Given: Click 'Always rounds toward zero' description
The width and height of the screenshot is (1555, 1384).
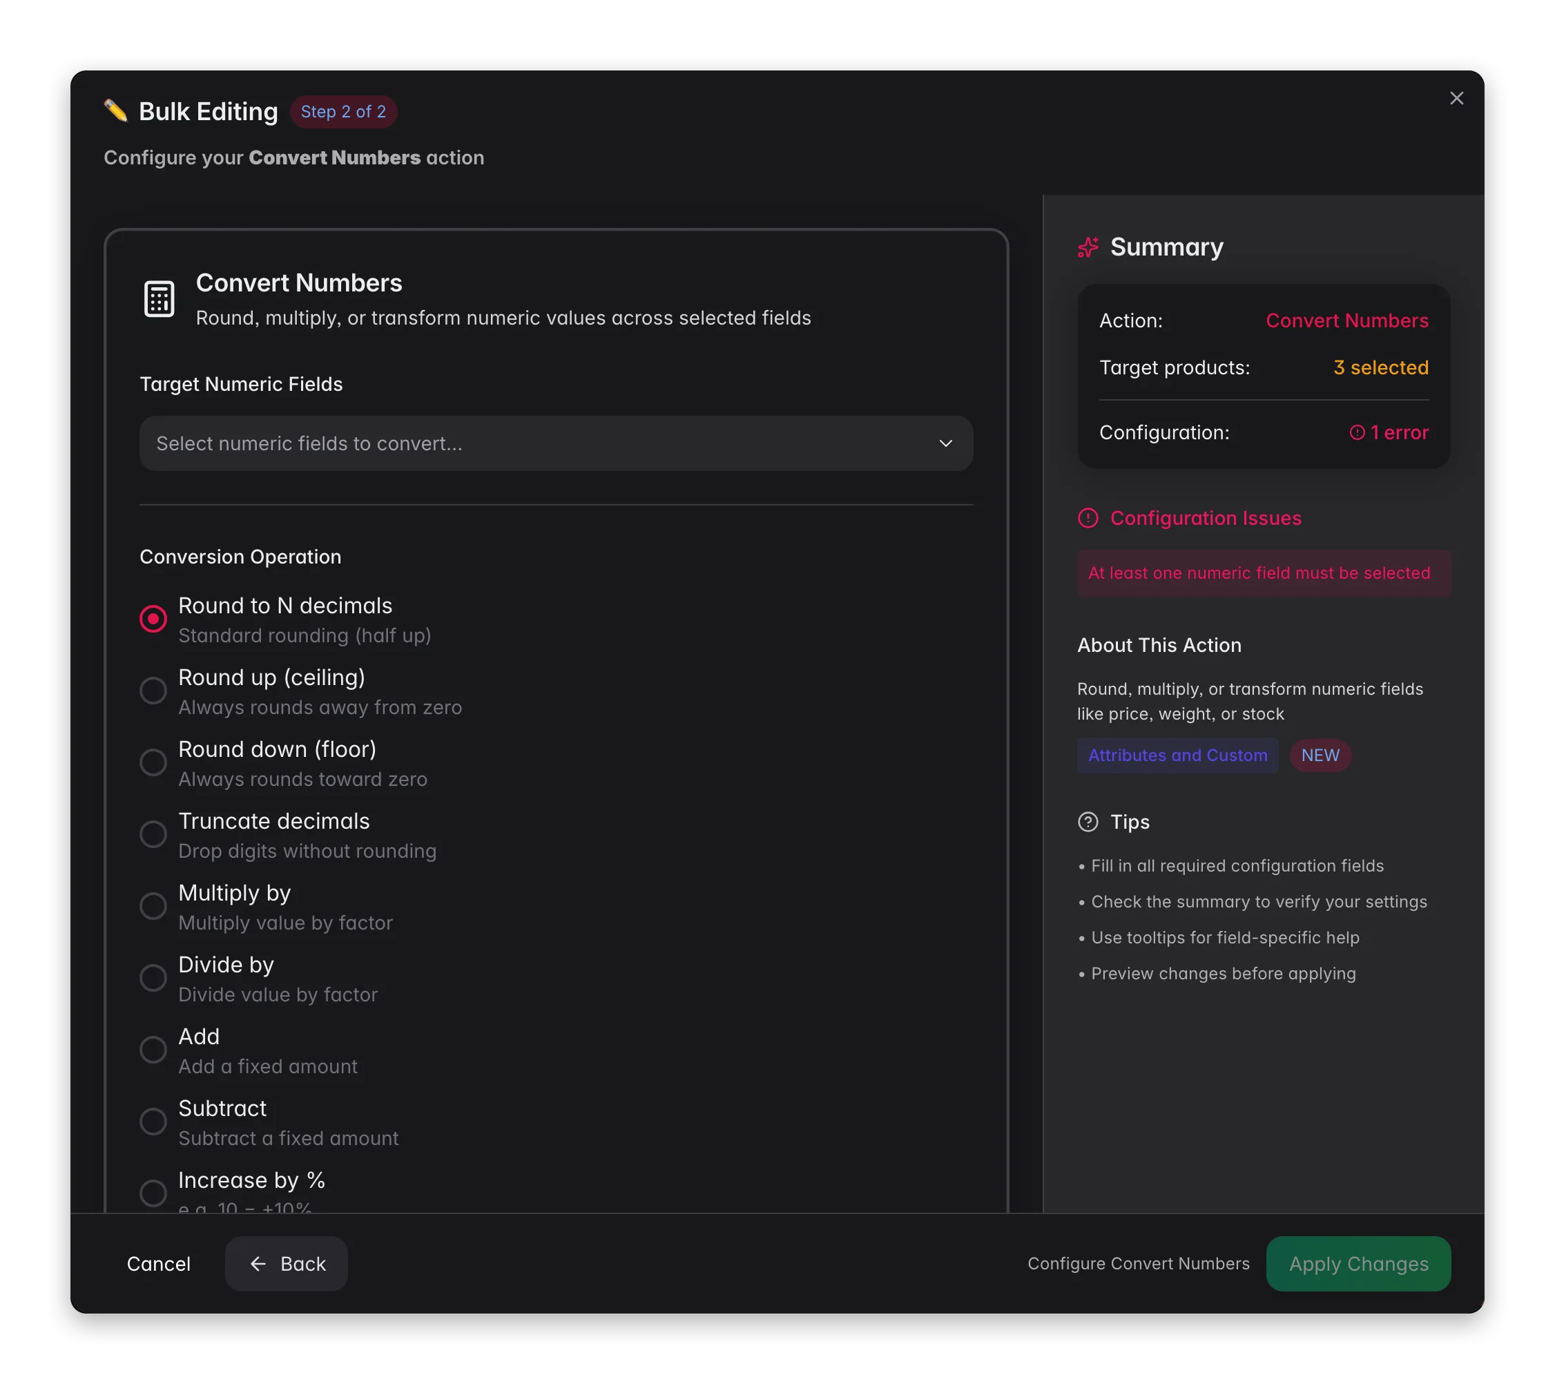Looking at the screenshot, I should (303, 779).
